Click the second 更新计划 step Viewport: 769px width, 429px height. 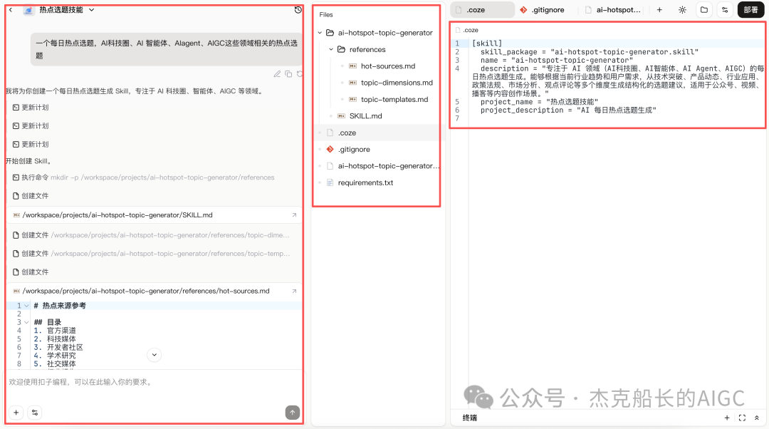pos(31,126)
